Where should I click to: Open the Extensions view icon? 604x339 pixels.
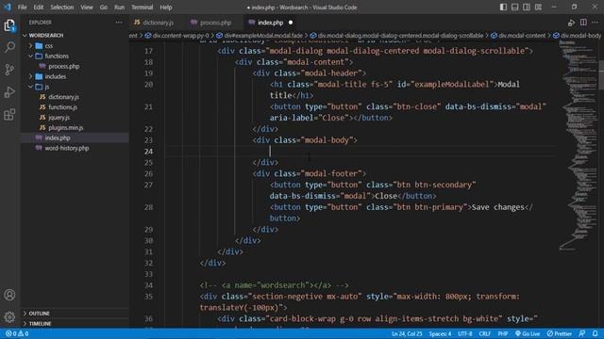pos(9,114)
